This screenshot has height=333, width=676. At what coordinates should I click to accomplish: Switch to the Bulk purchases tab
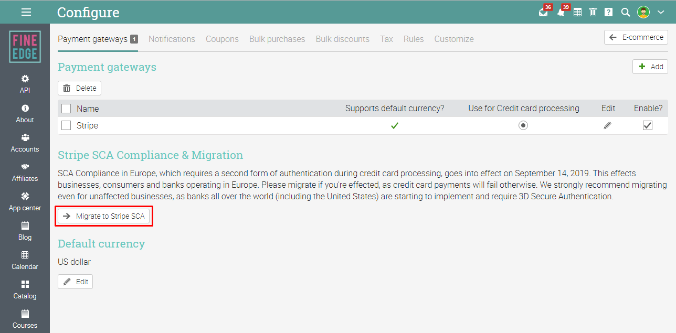click(277, 39)
